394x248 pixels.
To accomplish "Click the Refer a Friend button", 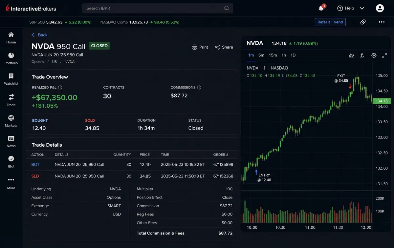I will pyautogui.click(x=330, y=22).
